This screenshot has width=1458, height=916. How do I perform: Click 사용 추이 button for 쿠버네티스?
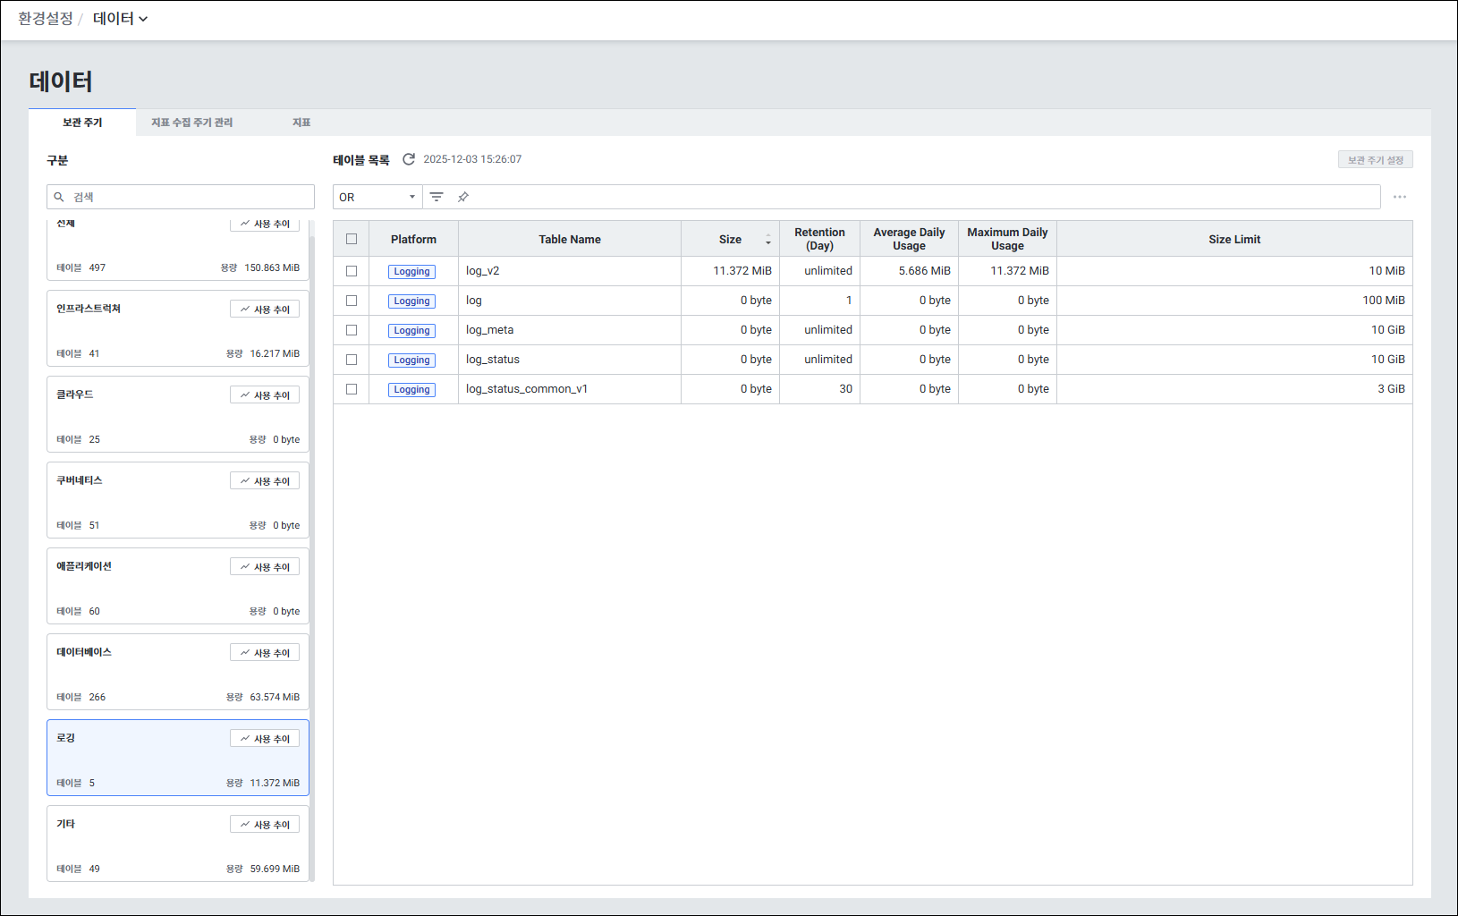(x=265, y=481)
